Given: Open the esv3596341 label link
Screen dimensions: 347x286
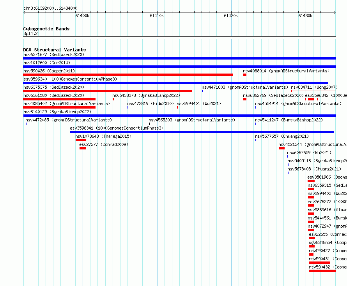Looking at the screenshot, I should [x=117, y=128].
